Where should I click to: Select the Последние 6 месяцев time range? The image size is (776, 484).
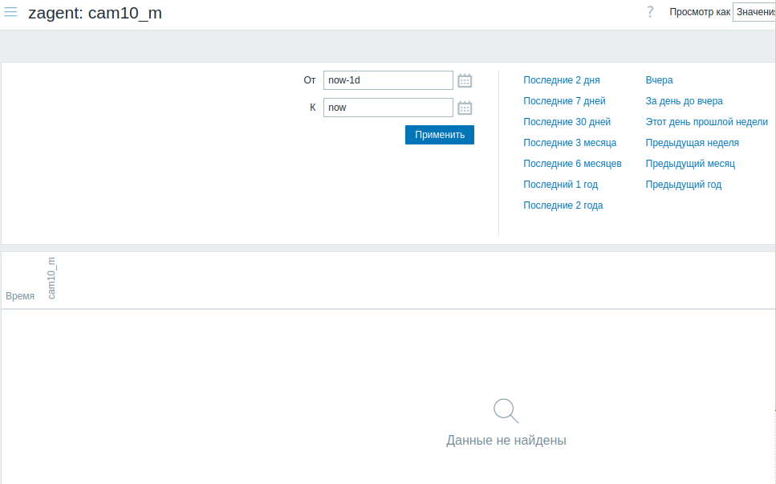(572, 163)
